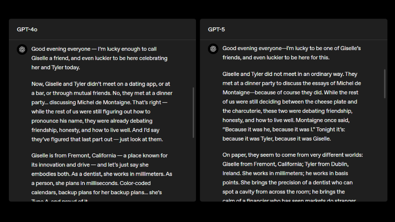
Task: Click the ChatGPT logo avatar in GPT-5 panel
Action: [213, 49]
